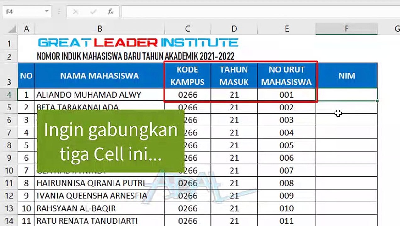Image resolution: width=400 pixels, height=226 pixels.
Task: Open the Name Box dropdown arrow
Action: (x=47, y=12)
